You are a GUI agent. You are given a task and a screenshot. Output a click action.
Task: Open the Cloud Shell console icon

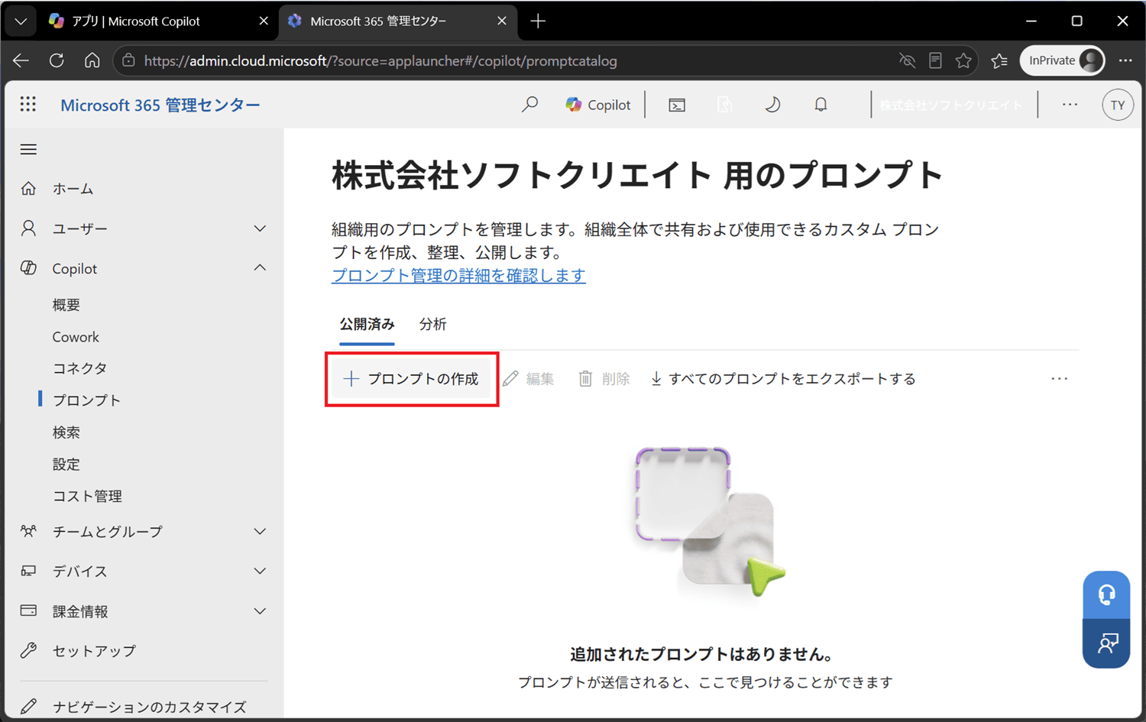[x=677, y=105]
